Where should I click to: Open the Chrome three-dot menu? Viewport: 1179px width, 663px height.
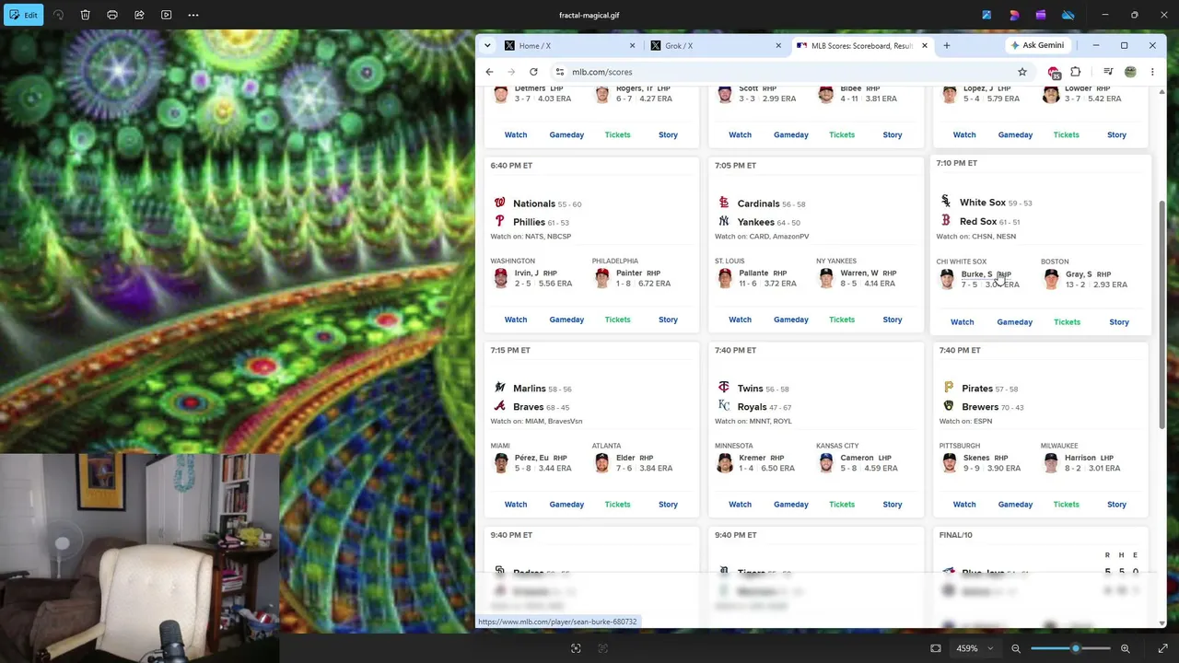1151,72
